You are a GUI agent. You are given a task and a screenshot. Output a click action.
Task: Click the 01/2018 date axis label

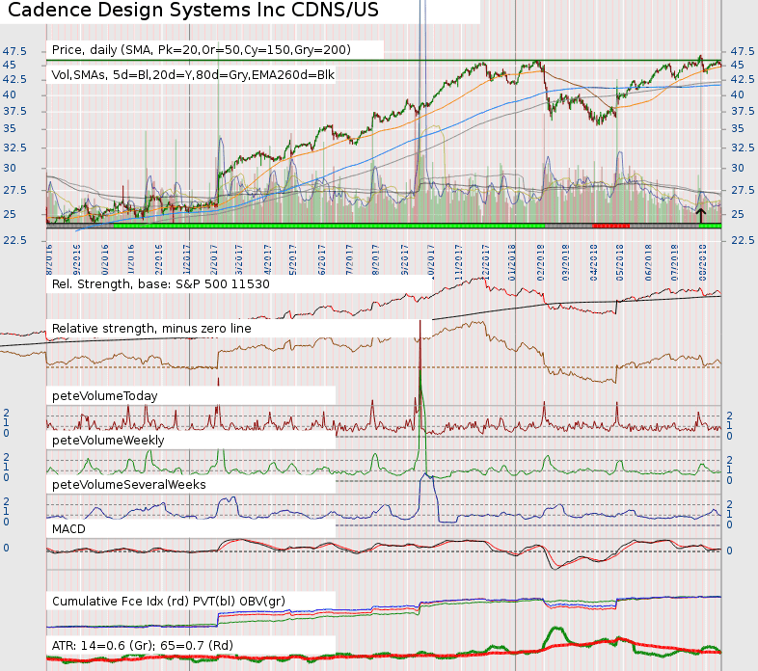coord(512,262)
